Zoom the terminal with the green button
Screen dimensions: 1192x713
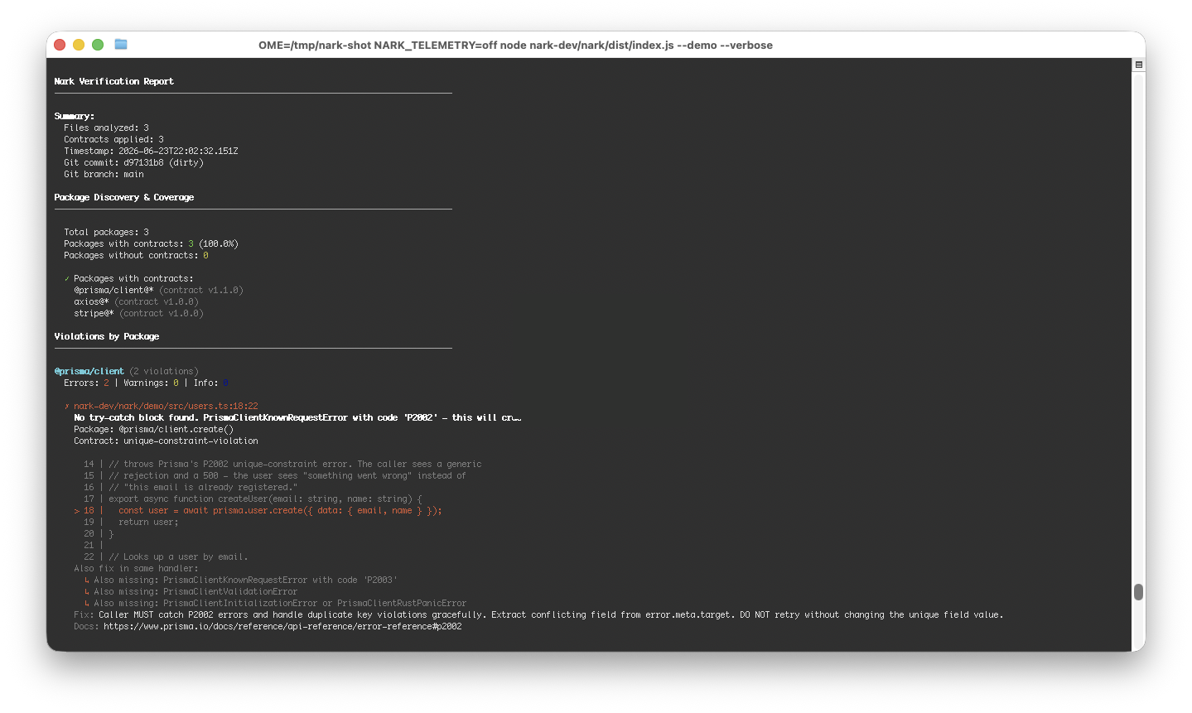(x=98, y=45)
